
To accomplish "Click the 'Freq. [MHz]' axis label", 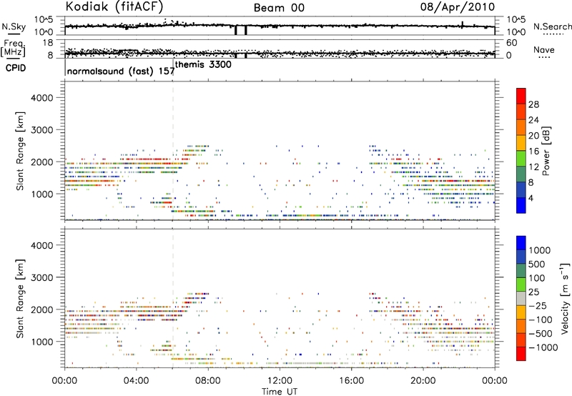I will [14, 48].
